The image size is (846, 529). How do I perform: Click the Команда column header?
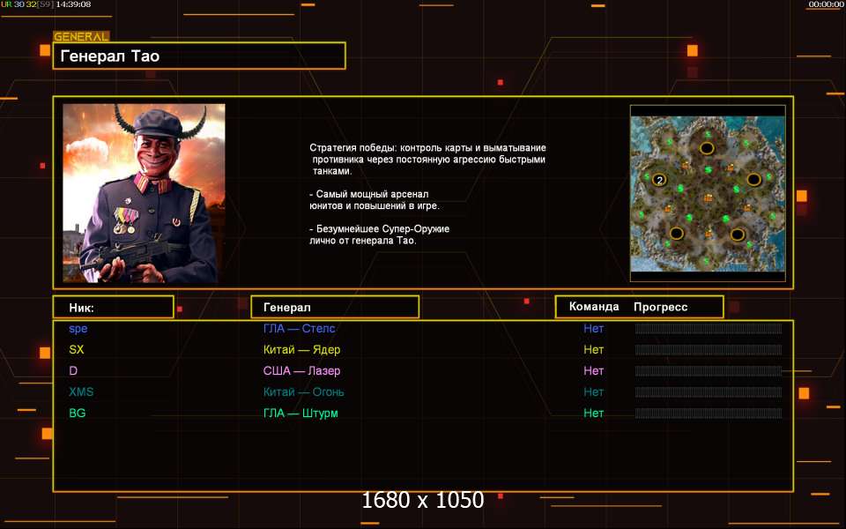[x=594, y=307]
